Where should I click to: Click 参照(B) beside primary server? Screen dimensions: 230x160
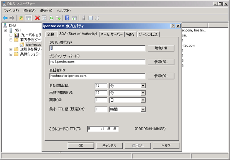point(161,62)
